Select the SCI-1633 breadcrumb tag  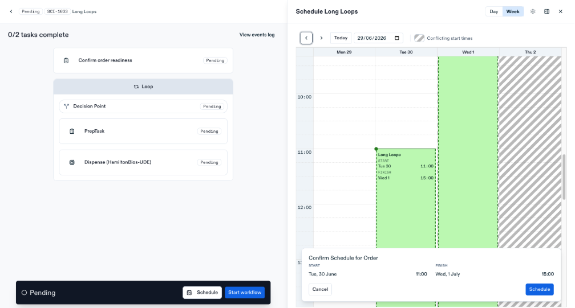coord(57,11)
